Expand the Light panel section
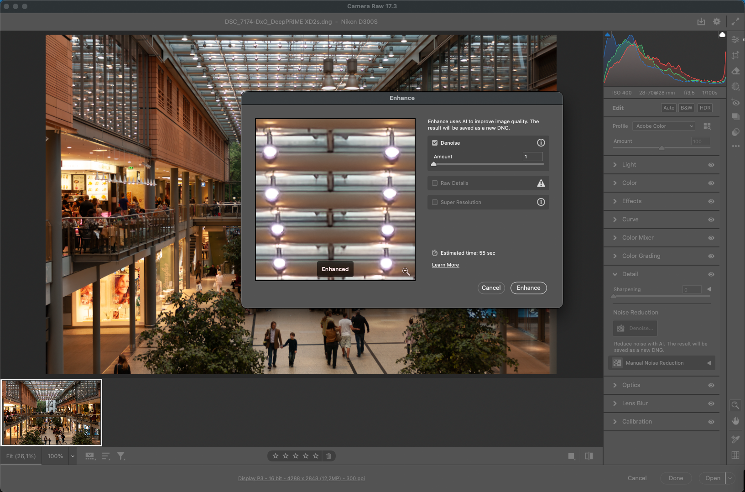 click(x=629, y=165)
